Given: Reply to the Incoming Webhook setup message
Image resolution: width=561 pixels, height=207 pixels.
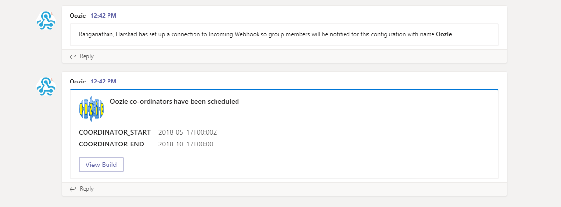Looking at the screenshot, I should pyautogui.click(x=82, y=56).
